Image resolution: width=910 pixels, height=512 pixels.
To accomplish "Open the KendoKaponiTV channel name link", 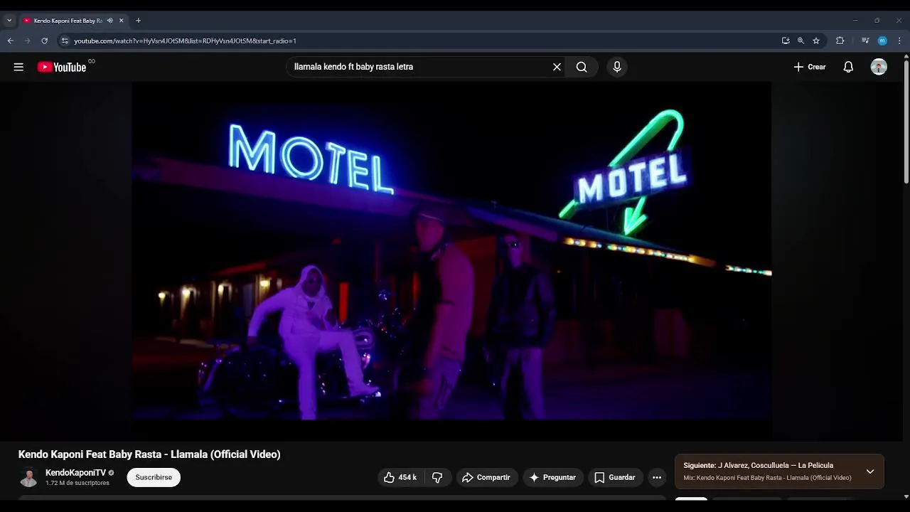I will (x=75, y=473).
